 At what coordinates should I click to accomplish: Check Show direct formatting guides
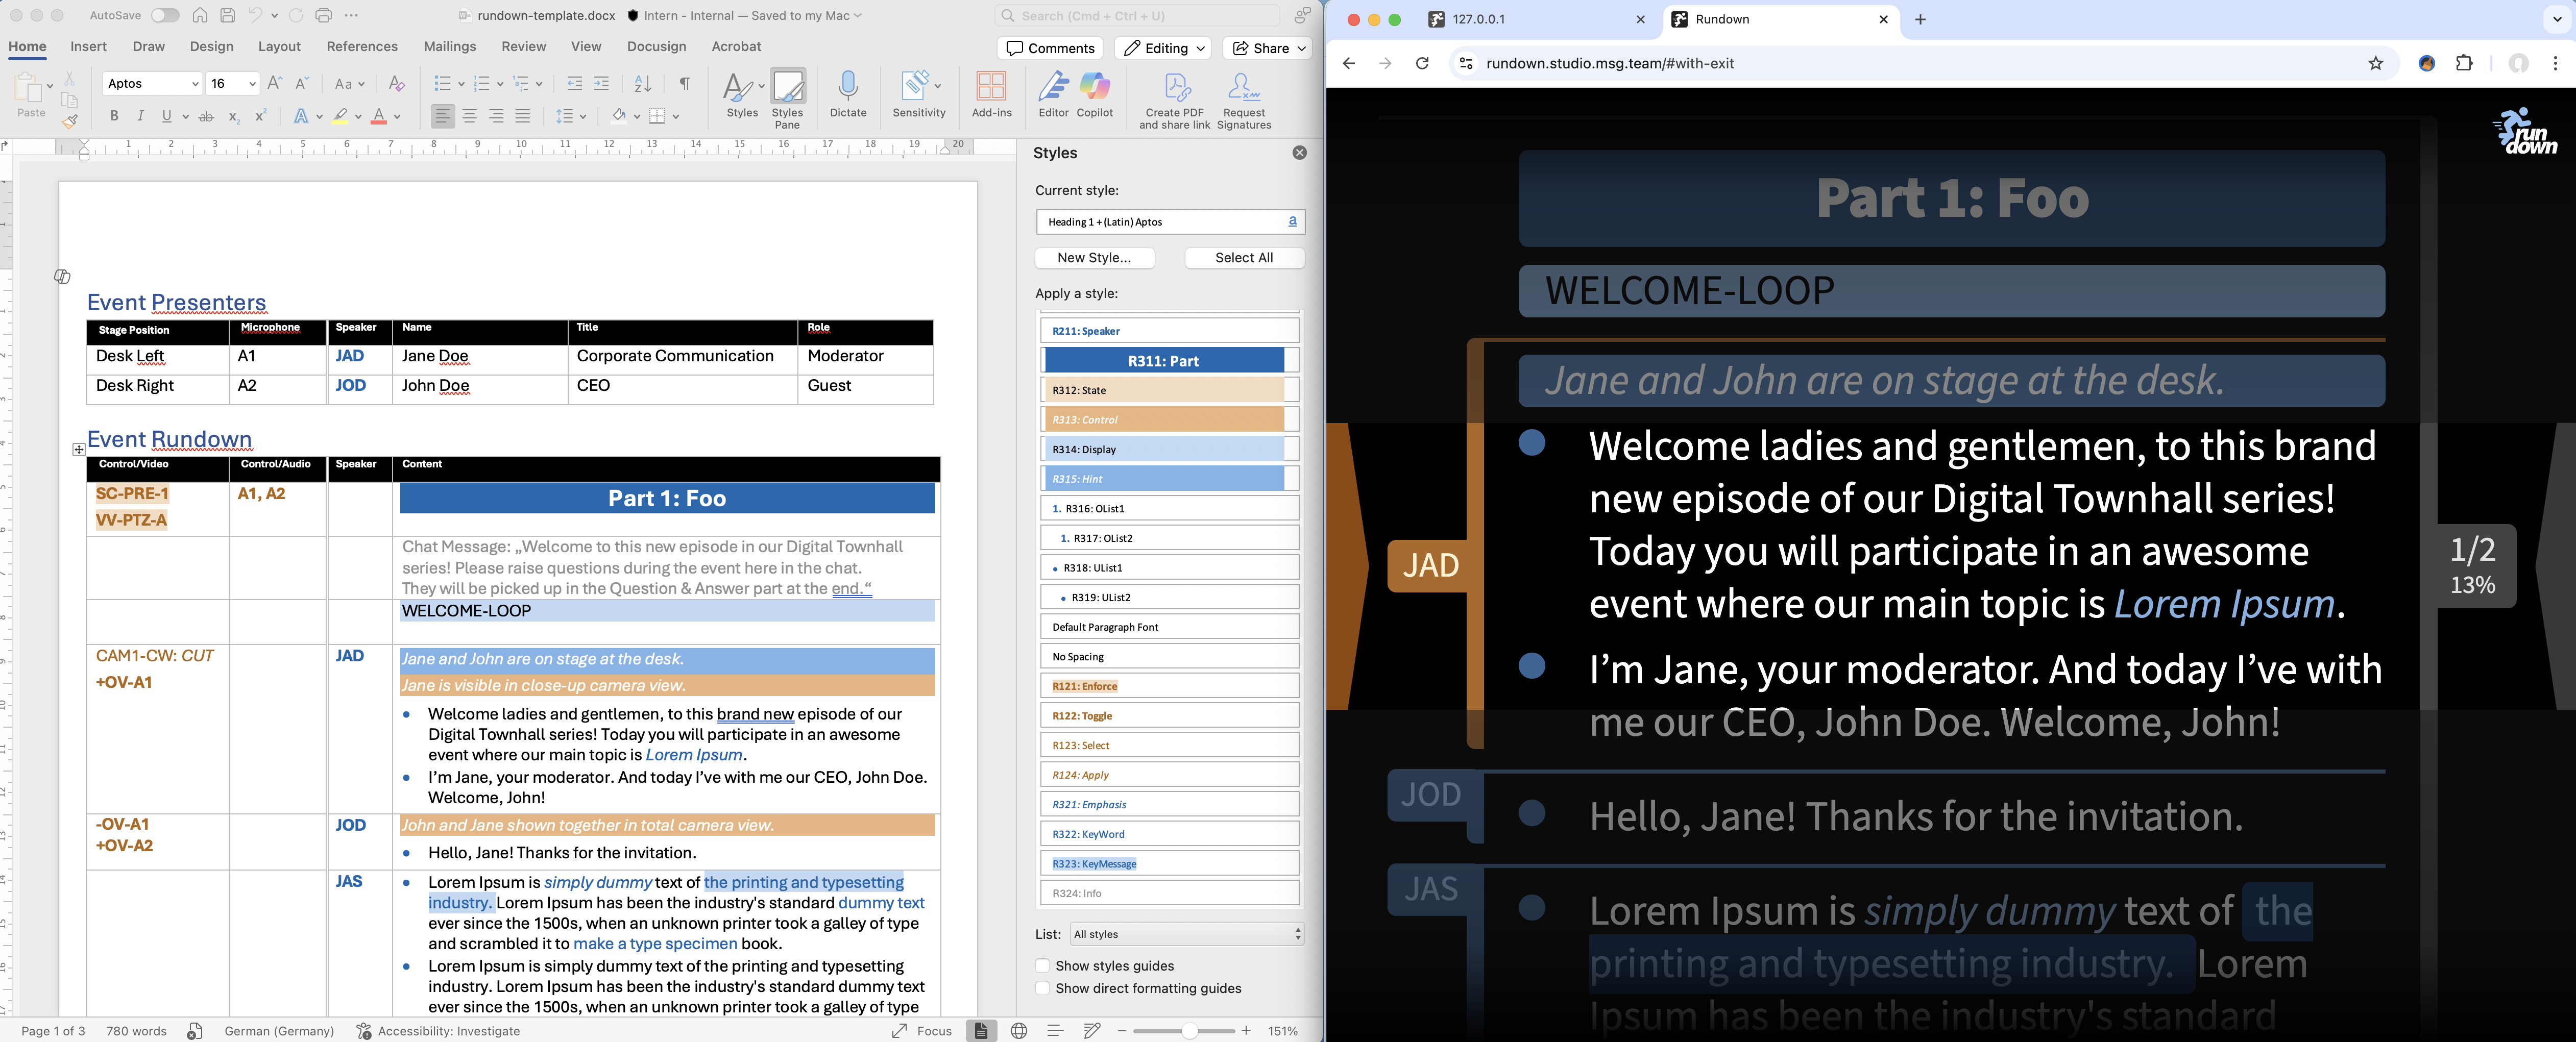[1043, 988]
